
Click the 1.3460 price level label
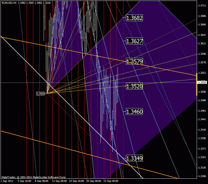point(134,112)
